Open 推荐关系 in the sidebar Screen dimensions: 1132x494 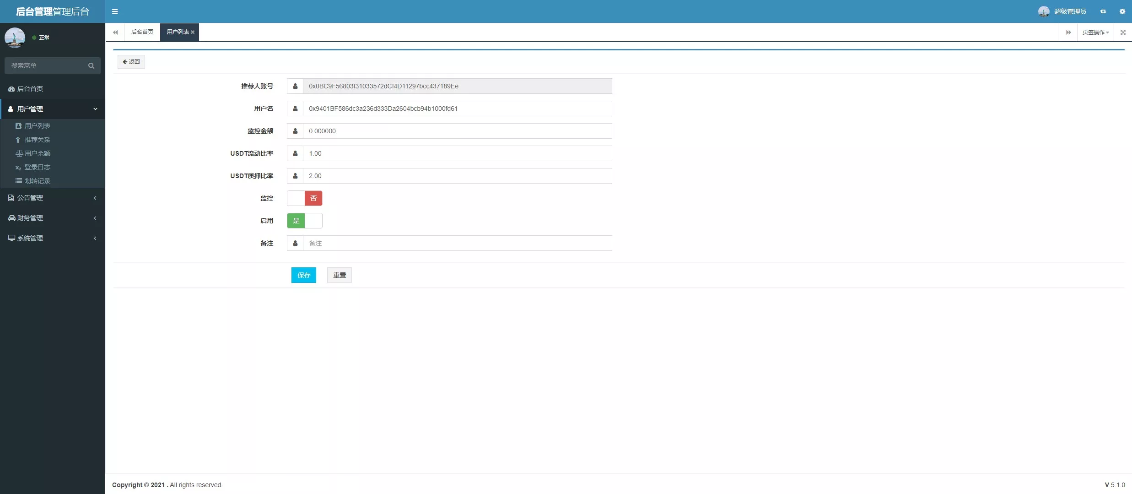pos(37,140)
